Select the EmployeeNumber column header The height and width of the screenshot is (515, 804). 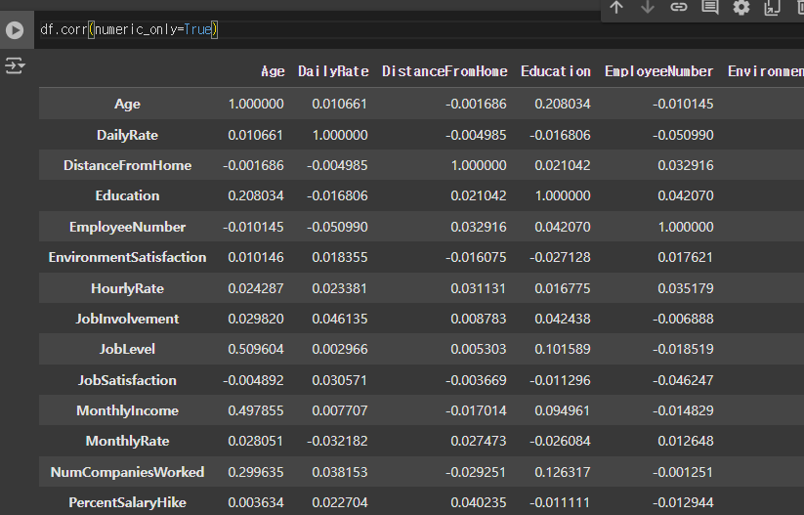pyautogui.click(x=658, y=71)
